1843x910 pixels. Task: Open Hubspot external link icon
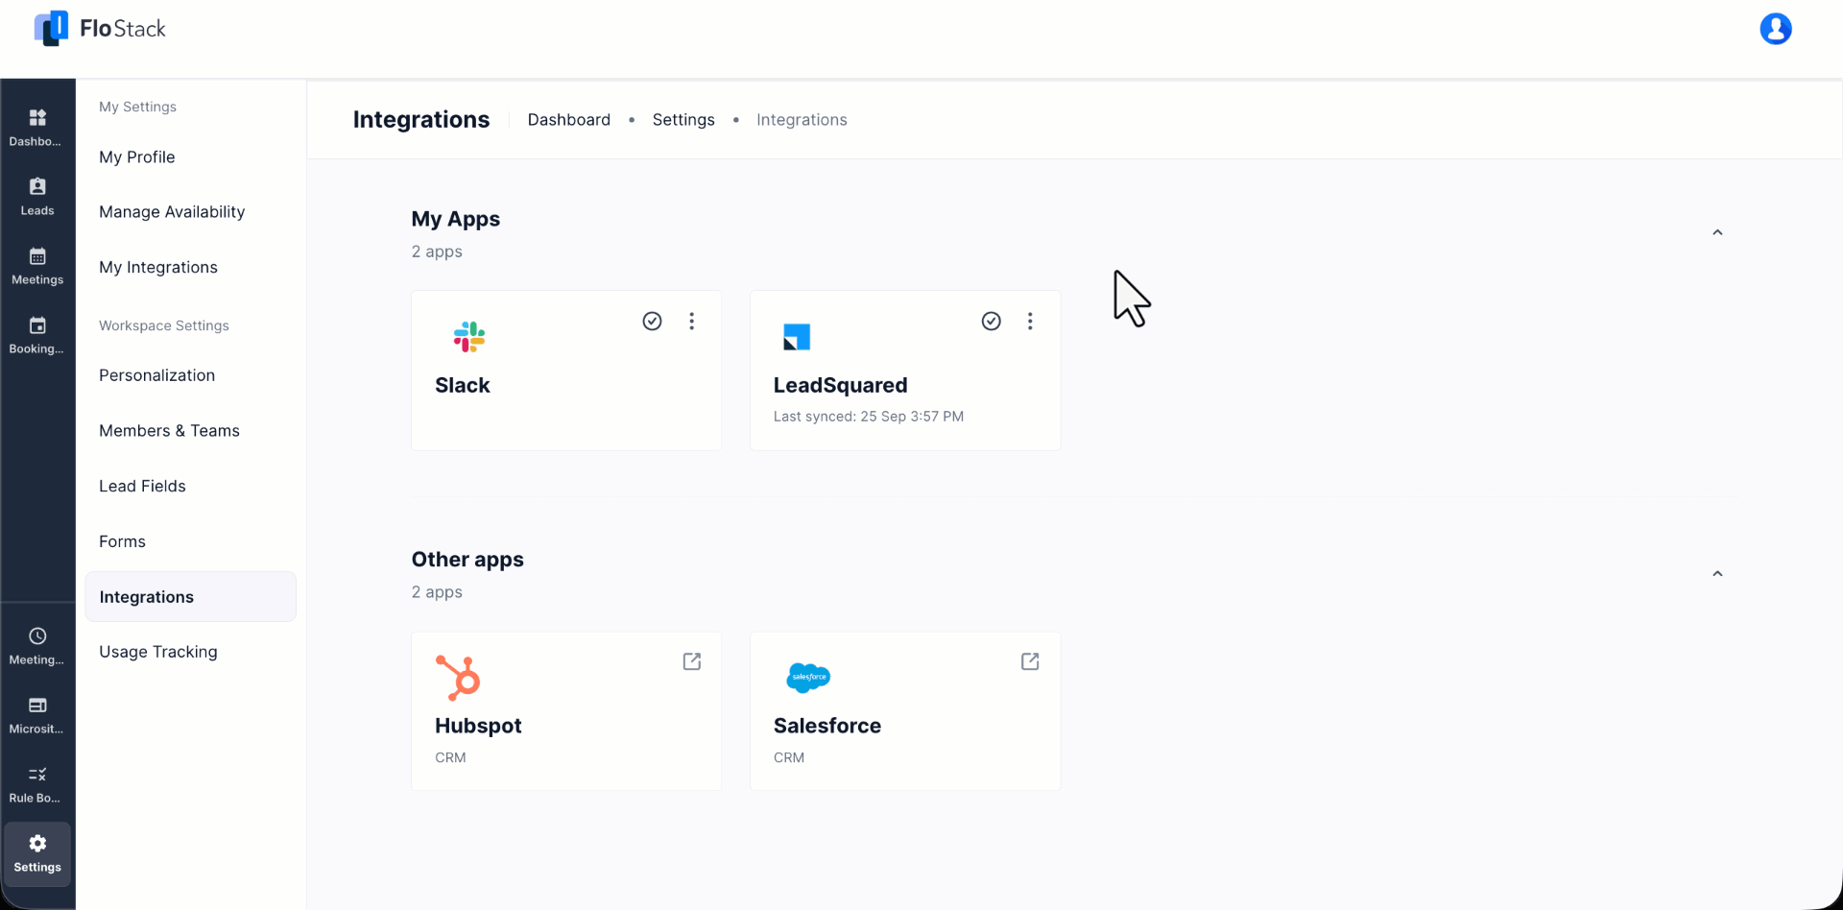pos(691,661)
